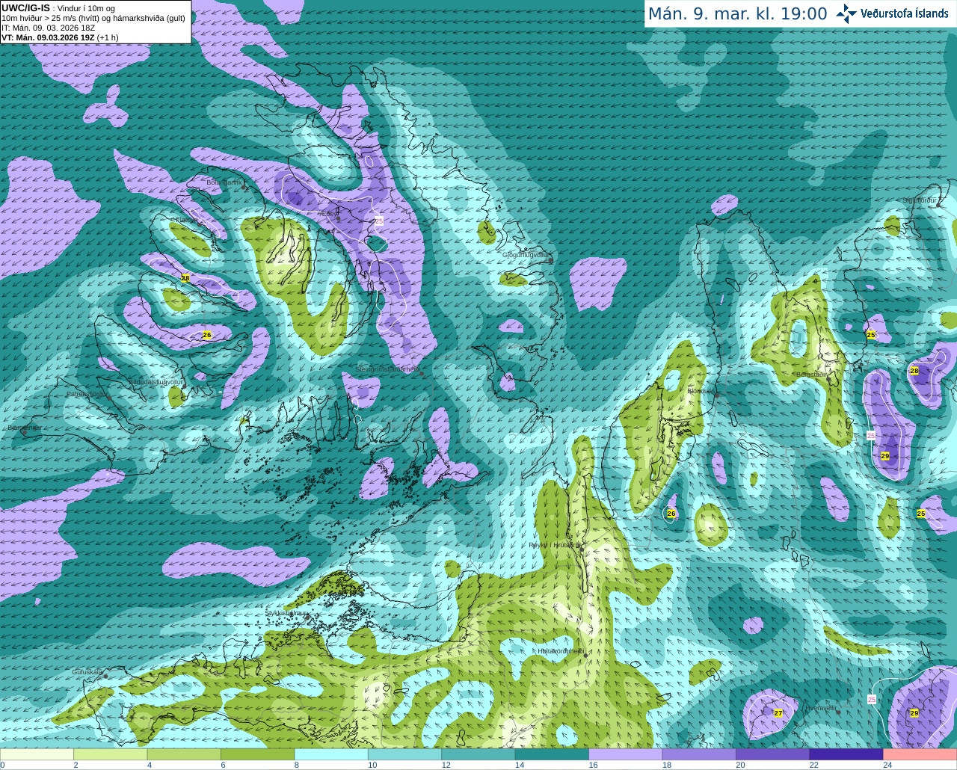Click the model title "UWC/IG-IS"

click(25, 7)
